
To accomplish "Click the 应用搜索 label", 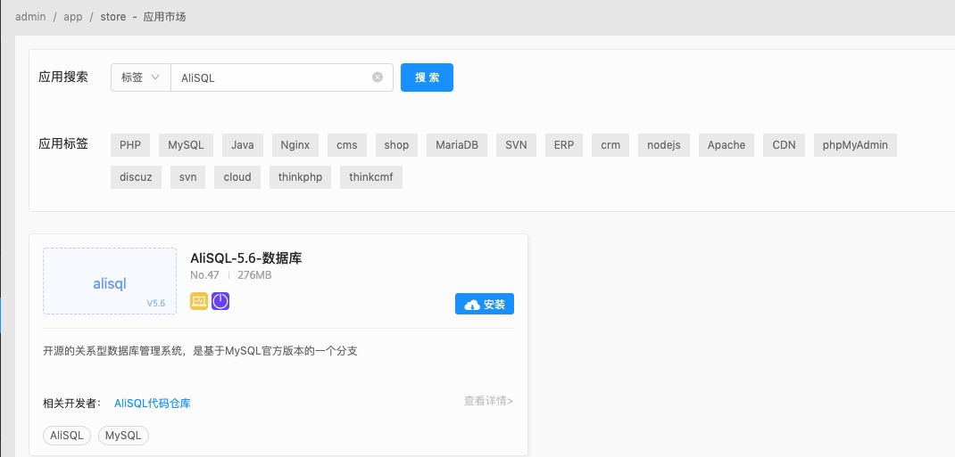I will (x=63, y=78).
